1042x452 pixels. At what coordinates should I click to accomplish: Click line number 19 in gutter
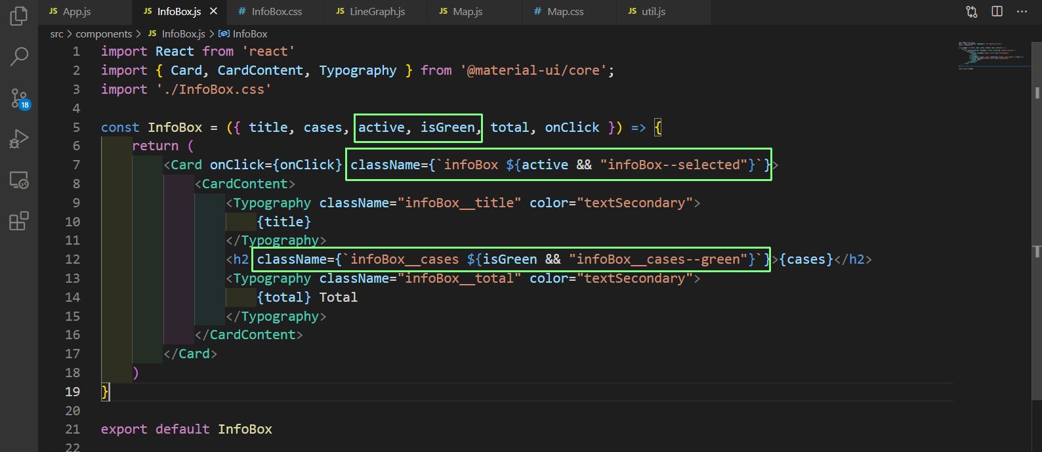(x=72, y=392)
